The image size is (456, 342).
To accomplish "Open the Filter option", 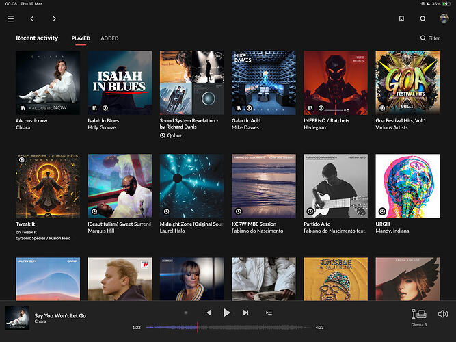I will coord(430,39).
